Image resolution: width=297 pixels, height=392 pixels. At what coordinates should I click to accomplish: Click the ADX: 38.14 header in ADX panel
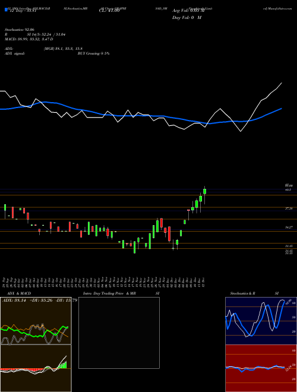coord(14,300)
